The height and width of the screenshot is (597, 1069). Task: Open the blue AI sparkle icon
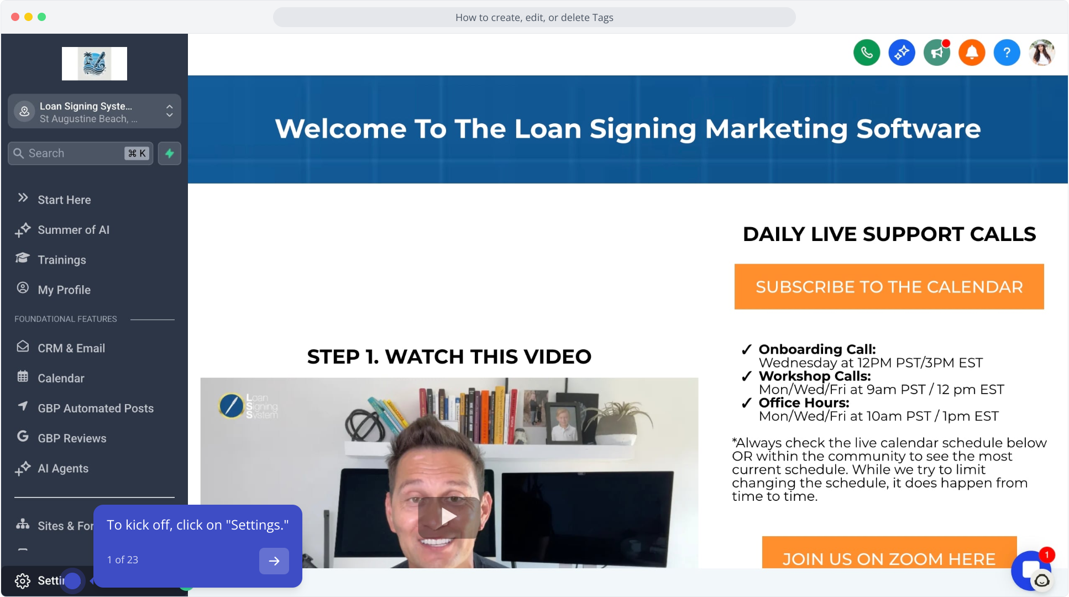click(902, 53)
